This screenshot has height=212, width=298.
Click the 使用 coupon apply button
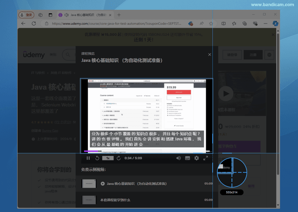(251, 186)
